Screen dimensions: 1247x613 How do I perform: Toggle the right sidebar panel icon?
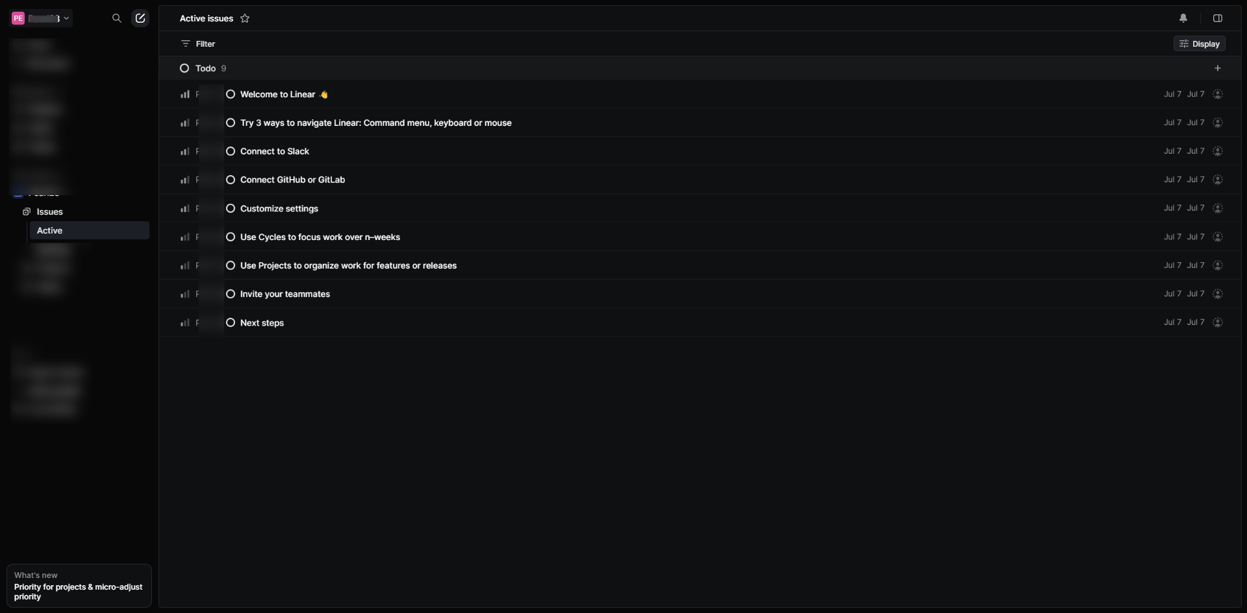[x=1217, y=18]
